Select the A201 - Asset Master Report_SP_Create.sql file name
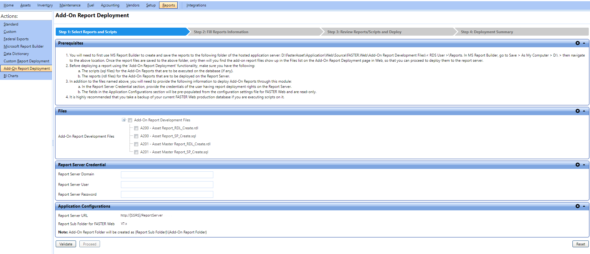 [x=174, y=152]
